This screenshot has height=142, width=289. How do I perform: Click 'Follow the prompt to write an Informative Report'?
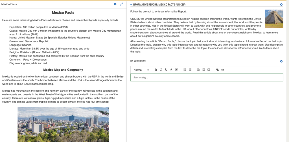coord(159,11)
